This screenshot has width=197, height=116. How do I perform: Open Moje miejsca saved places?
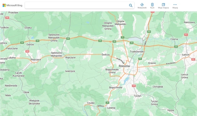click(x=163, y=6)
